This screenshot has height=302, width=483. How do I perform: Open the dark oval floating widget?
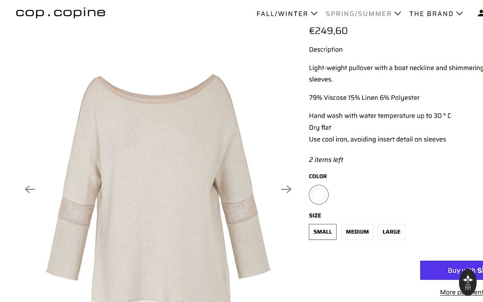[x=468, y=282]
